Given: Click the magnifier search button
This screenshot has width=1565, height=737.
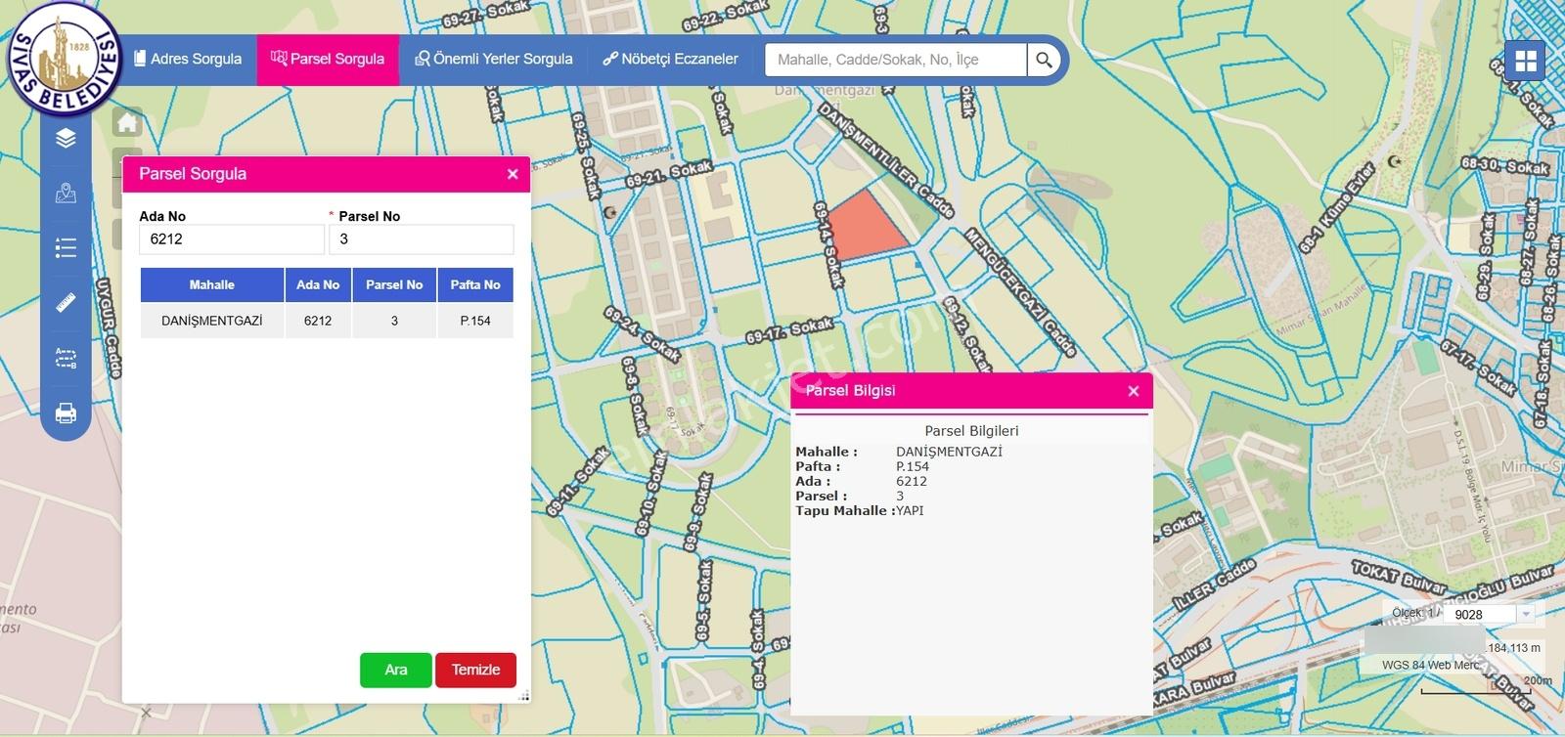Looking at the screenshot, I should coord(1044,60).
